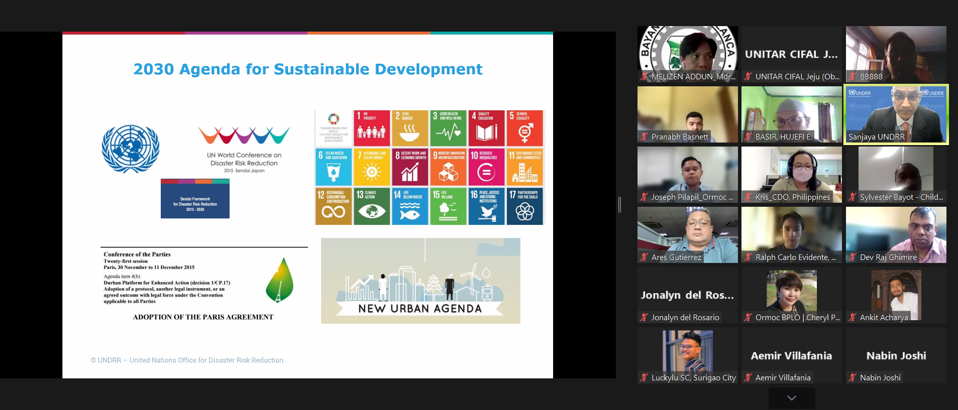Click UN World Conference Sendai logo
Image resolution: width=958 pixels, height=410 pixels.
[244, 150]
